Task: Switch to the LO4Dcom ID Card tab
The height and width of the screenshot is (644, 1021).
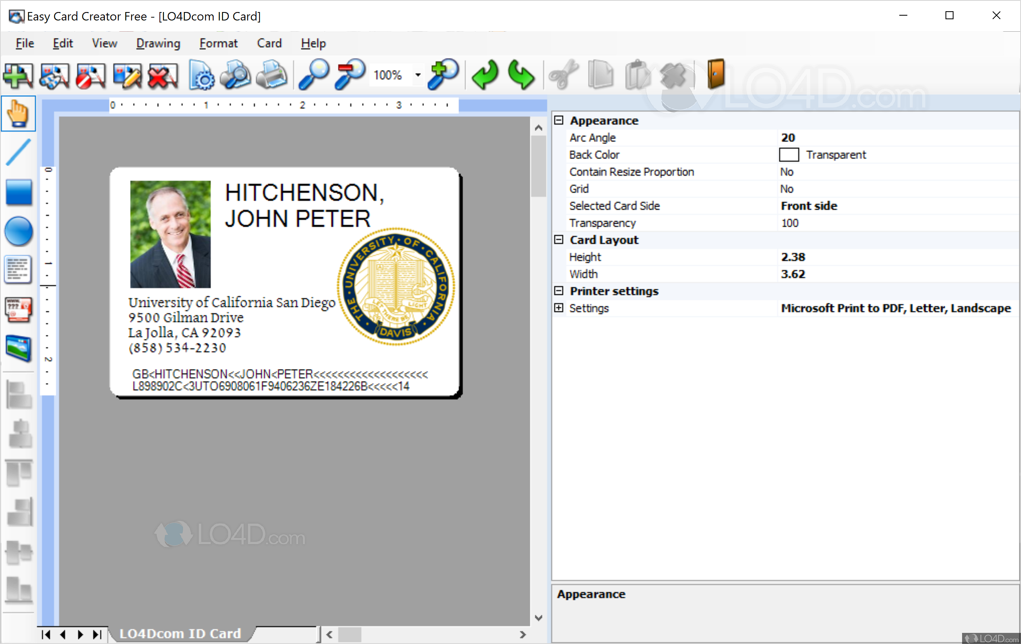Action: click(x=180, y=634)
